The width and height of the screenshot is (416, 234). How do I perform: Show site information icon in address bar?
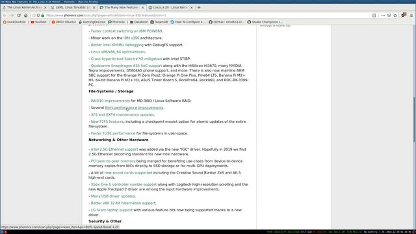[x=34, y=16]
